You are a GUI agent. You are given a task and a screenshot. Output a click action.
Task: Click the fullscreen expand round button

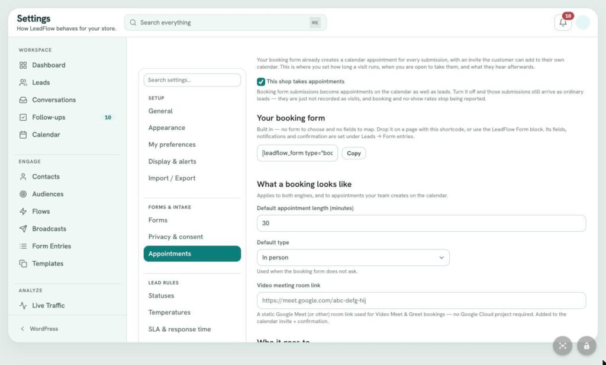click(562, 345)
